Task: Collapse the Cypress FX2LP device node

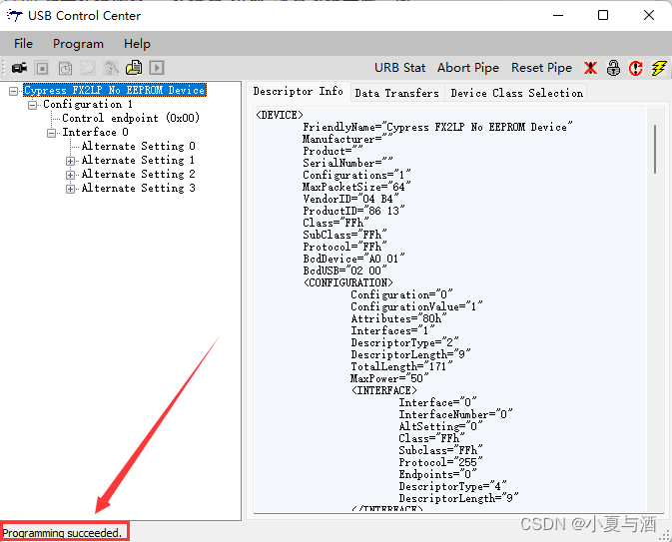Action: (14, 91)
